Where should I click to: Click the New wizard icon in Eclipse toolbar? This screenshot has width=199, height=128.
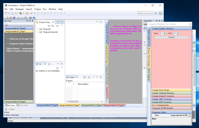coord(6,13)
